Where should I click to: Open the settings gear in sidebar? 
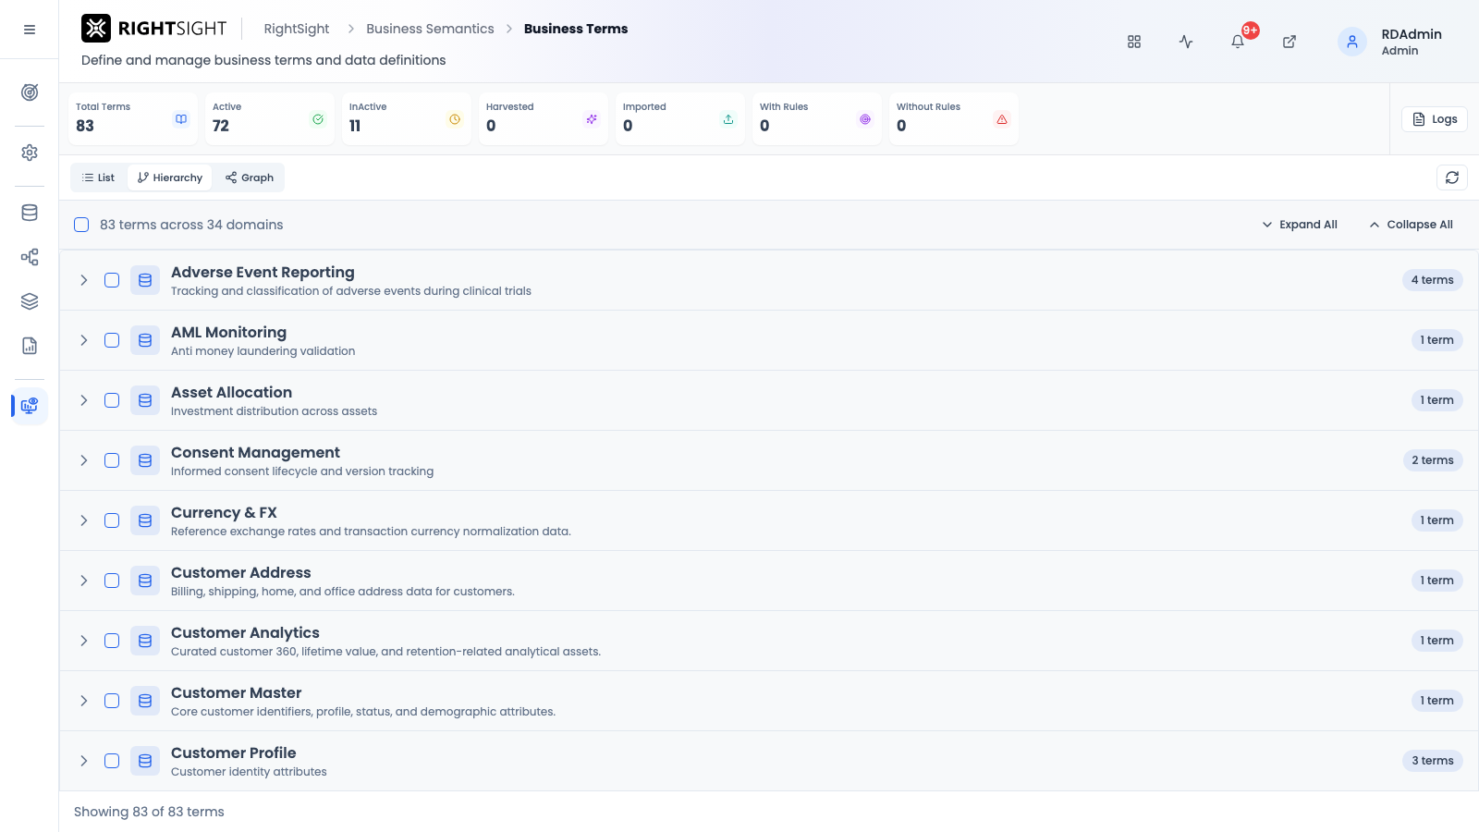[30, 153]
